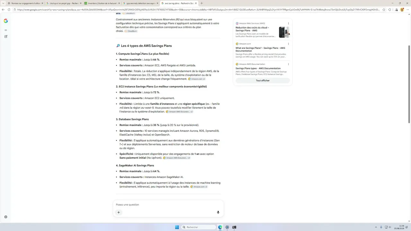Close the 'aws saving plans' tab
Screen dimensions: 411x231
pyautogui.click(x=196, y=3)
